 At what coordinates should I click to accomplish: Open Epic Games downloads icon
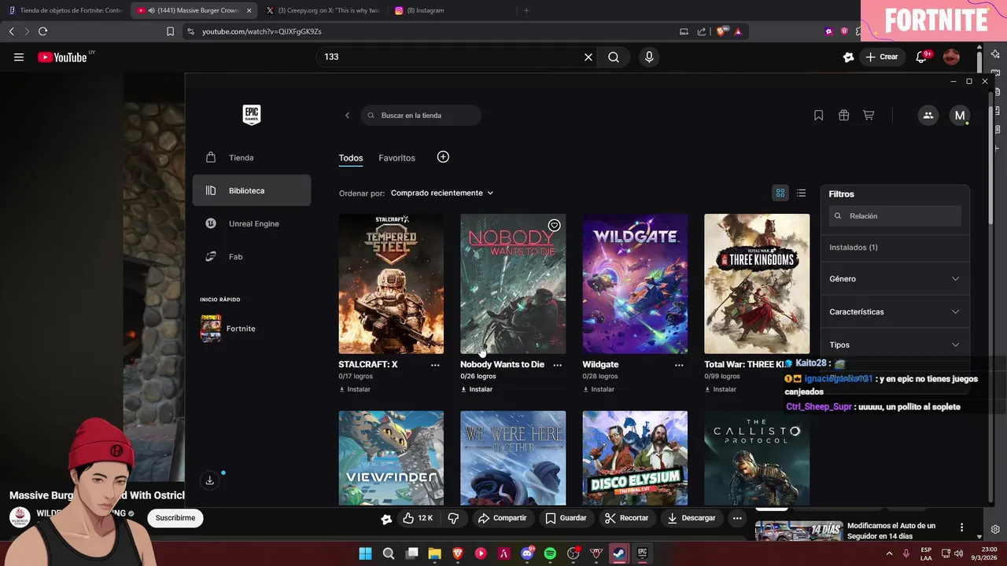pyautogui.click(x=209, y=480)
